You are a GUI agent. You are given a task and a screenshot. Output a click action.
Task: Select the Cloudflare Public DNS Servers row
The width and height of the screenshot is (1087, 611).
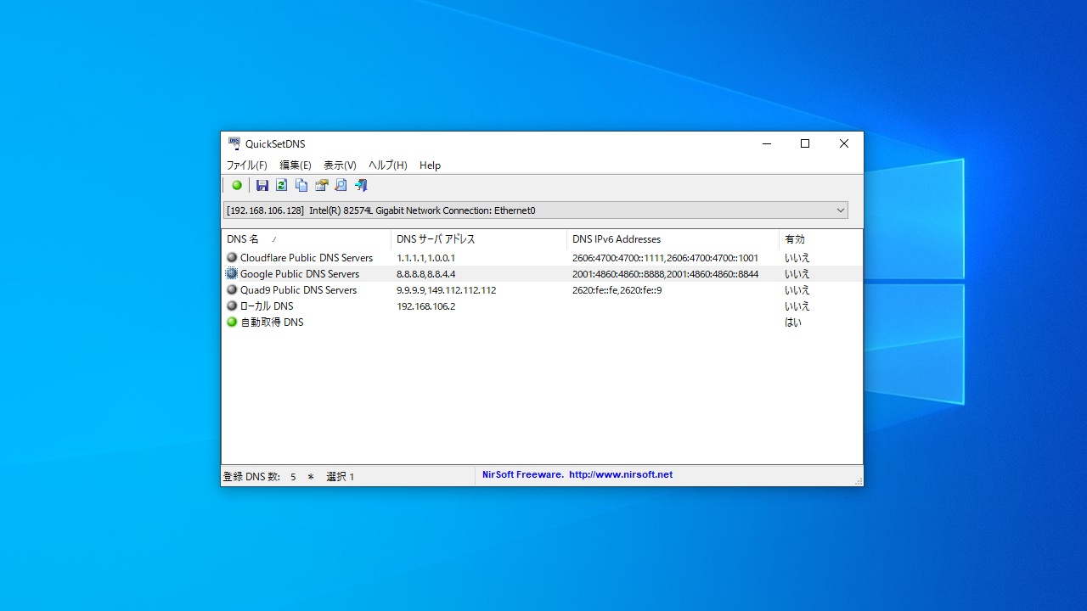point(542,257)
